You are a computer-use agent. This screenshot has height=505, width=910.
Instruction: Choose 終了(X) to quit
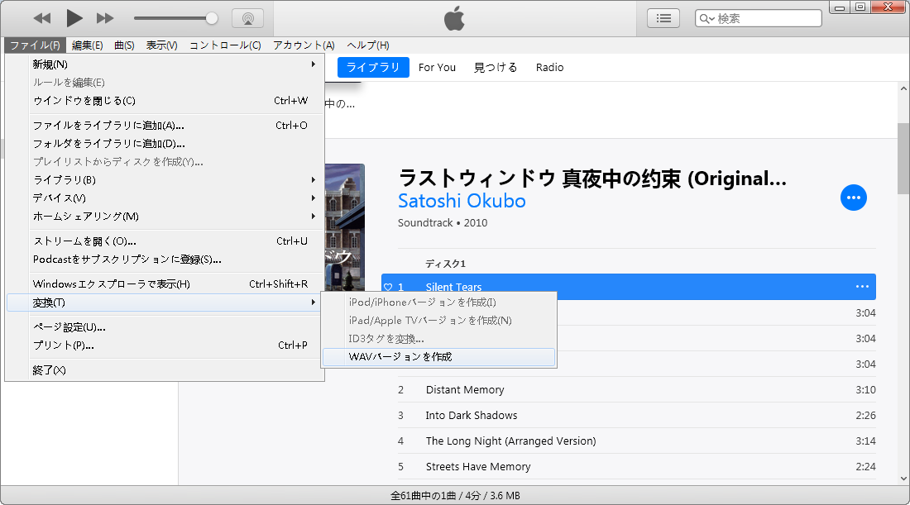[165, 370]
